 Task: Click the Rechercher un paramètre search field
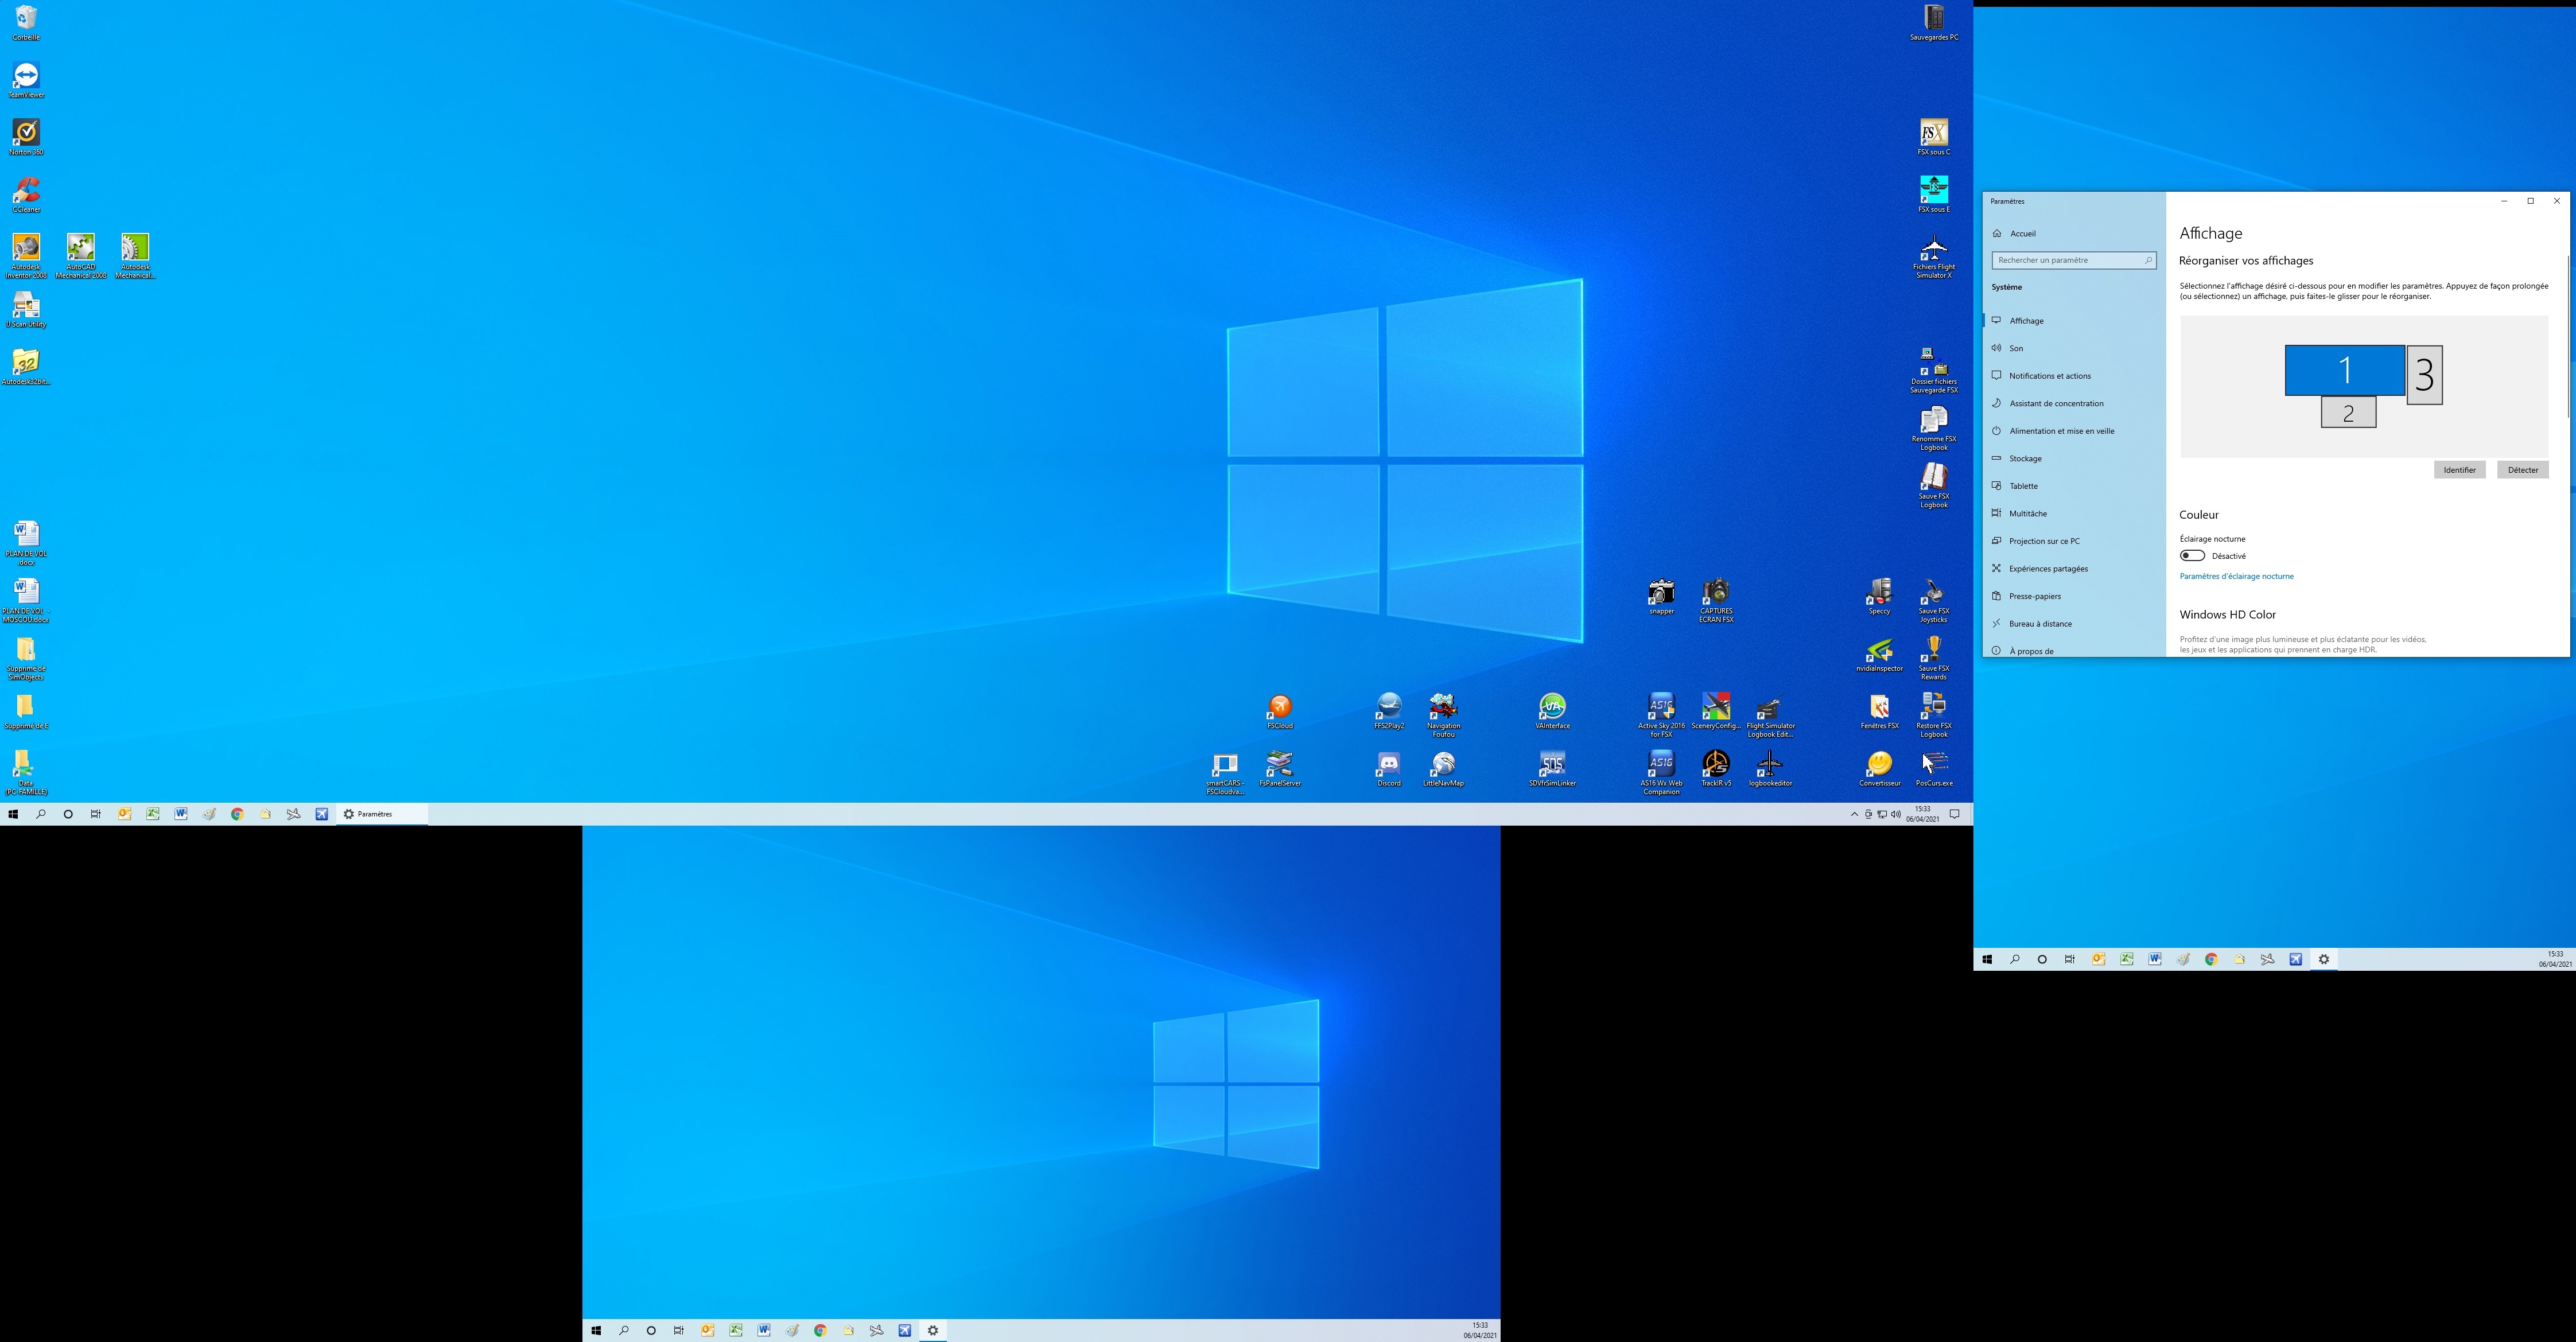click(x=2067, y=260)
